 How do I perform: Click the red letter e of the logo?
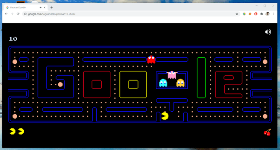point(229,85)
